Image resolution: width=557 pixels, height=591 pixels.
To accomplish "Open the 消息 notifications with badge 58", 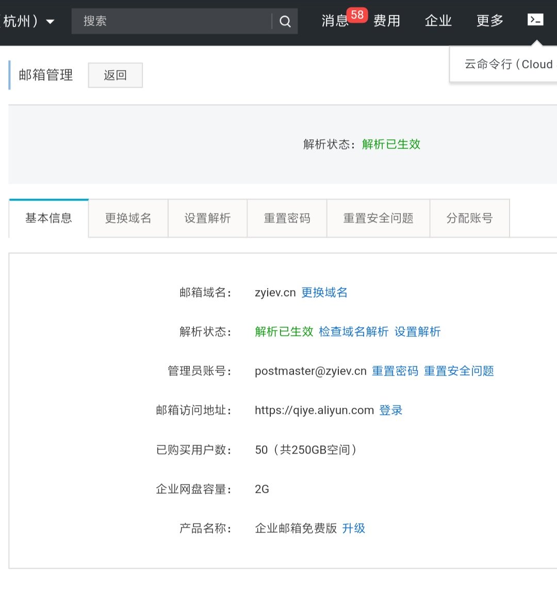I will 334,22.
